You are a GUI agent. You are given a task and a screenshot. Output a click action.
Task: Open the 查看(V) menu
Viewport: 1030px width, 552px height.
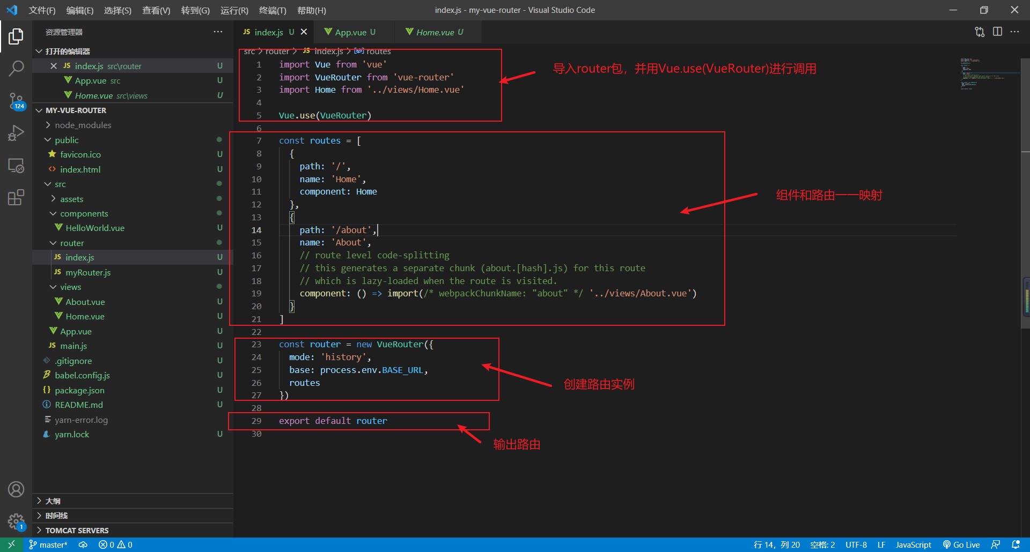(156, 10)
